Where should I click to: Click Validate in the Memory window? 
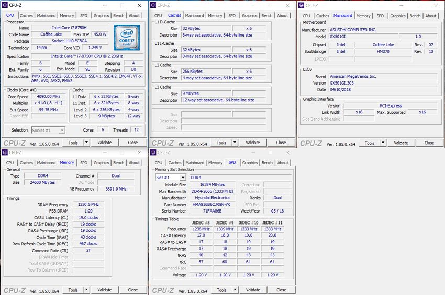click(x=104, y=290)
